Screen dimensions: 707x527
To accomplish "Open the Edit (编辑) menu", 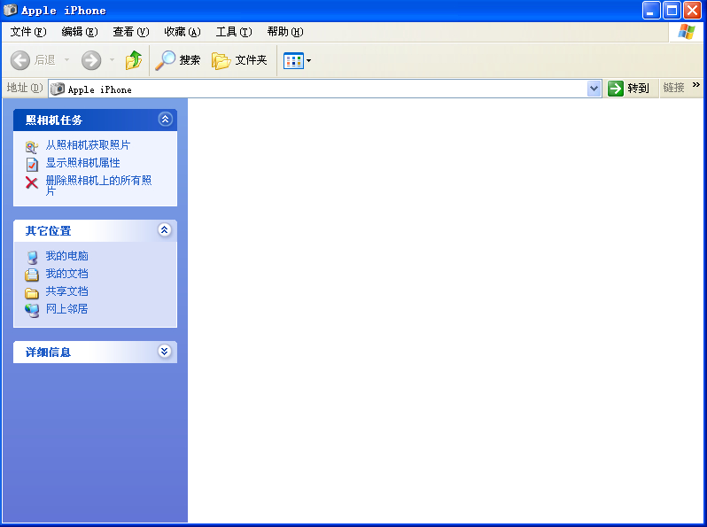I will [x=80, y=32].
